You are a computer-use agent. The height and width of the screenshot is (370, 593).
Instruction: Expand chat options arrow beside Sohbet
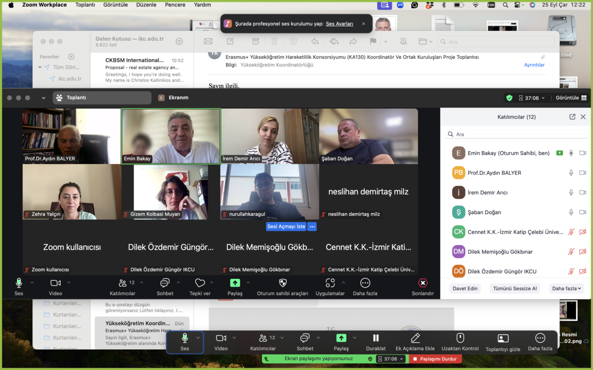(x=178, y=283)
